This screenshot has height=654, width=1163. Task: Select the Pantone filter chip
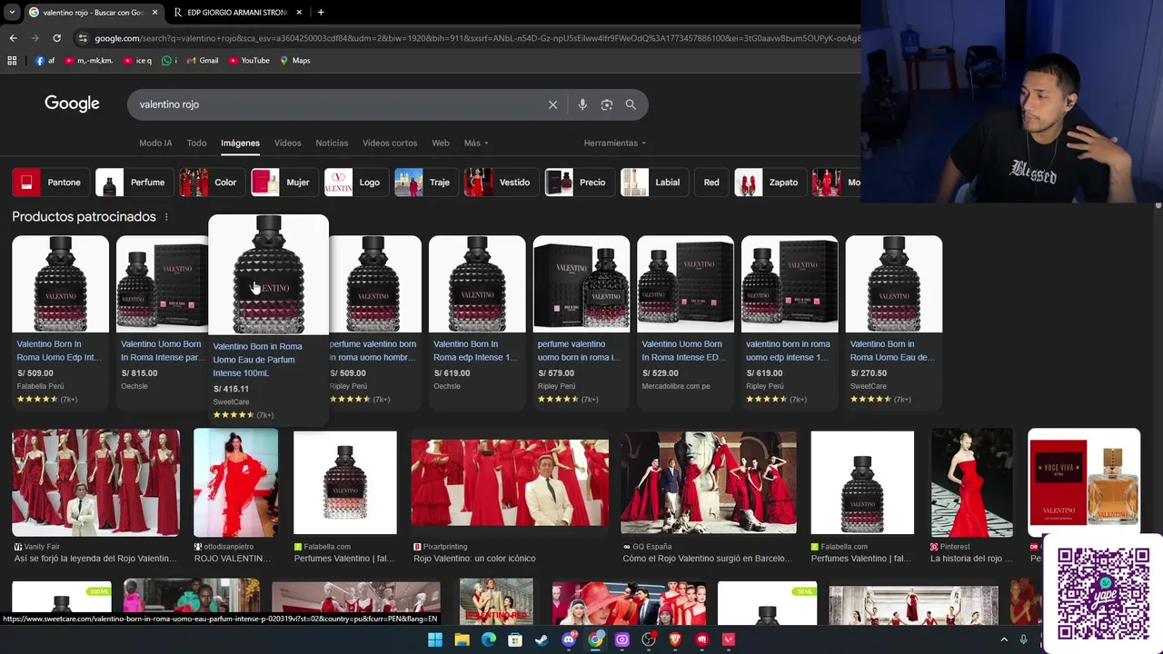(x=50, y=183)
